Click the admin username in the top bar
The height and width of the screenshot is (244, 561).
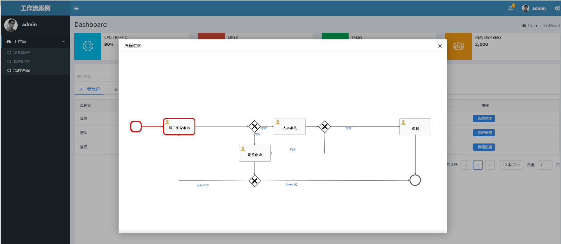tap(539, 8)
